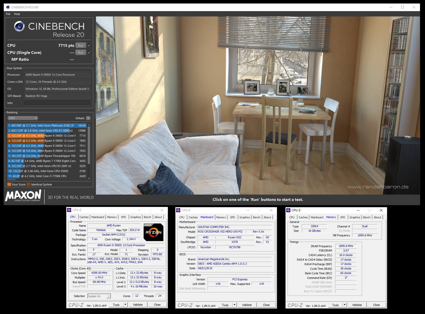This screenshot has height=314, width=425.
Task: Click the GFX Board field Radeon RX Vega
Action: tap(57, 96)
